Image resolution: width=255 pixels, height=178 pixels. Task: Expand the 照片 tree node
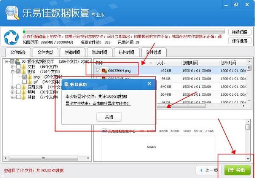13,92
